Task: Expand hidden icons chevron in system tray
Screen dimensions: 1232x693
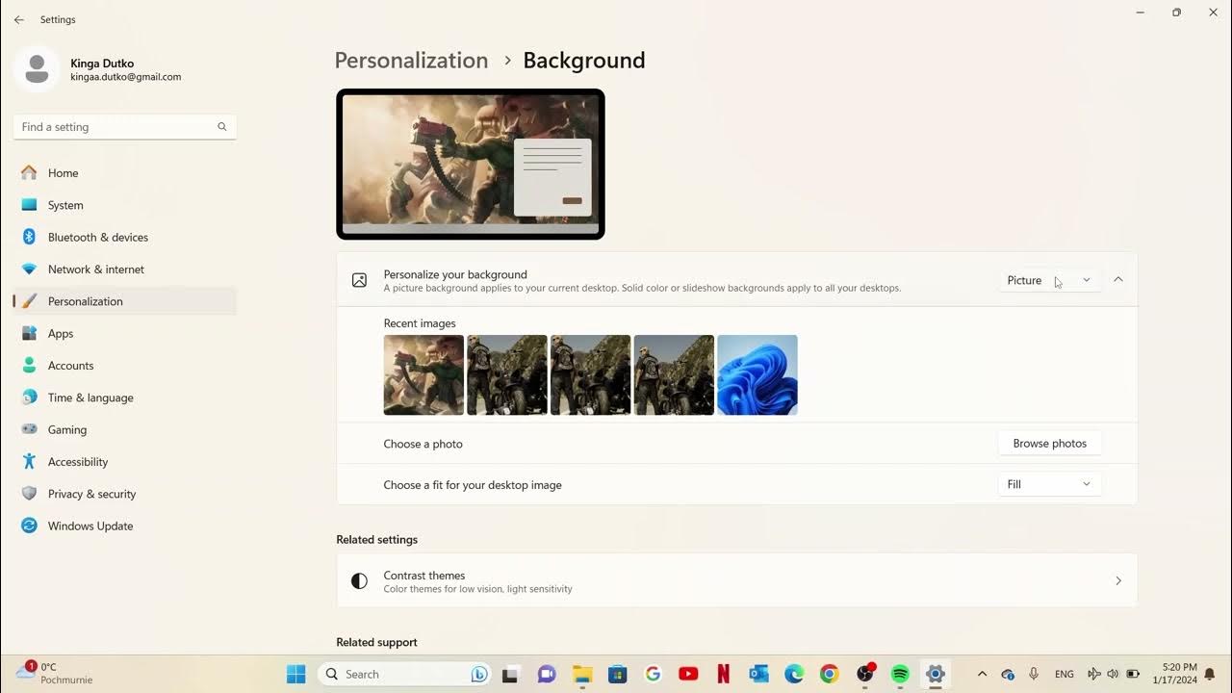Action: [x=982, y=674]
